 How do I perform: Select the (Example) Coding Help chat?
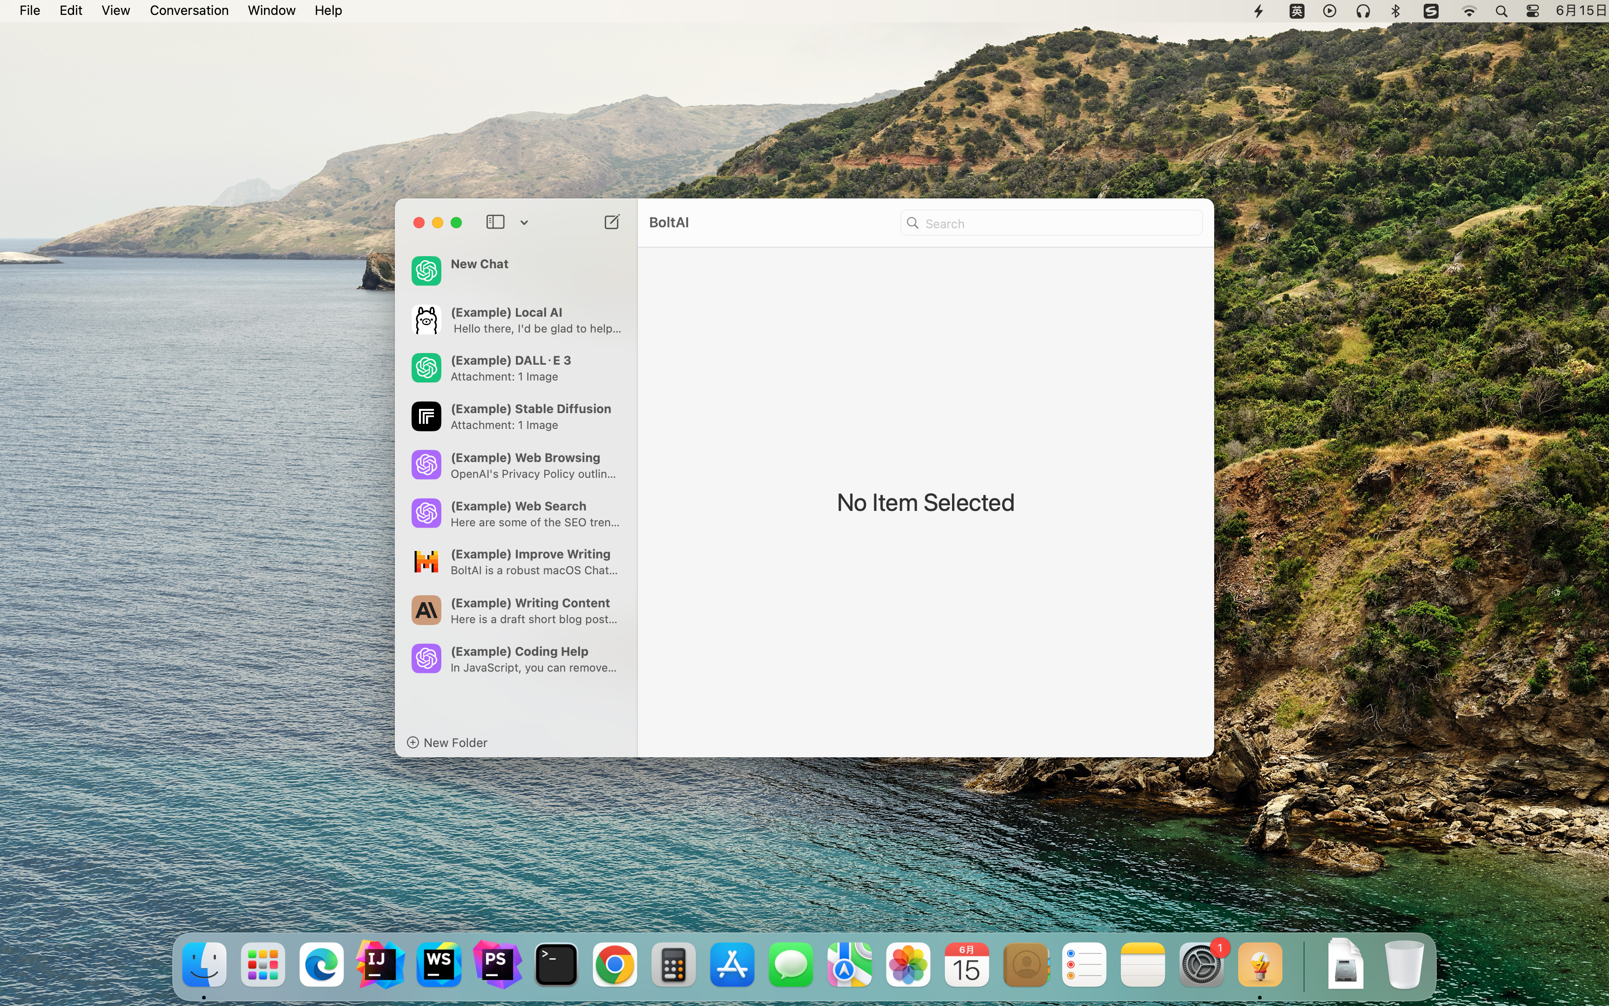tap(516, 659)
